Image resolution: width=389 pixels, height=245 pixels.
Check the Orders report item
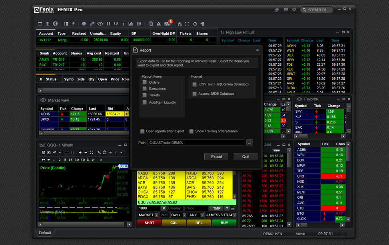pyautogui.click(x=145, y=82)
